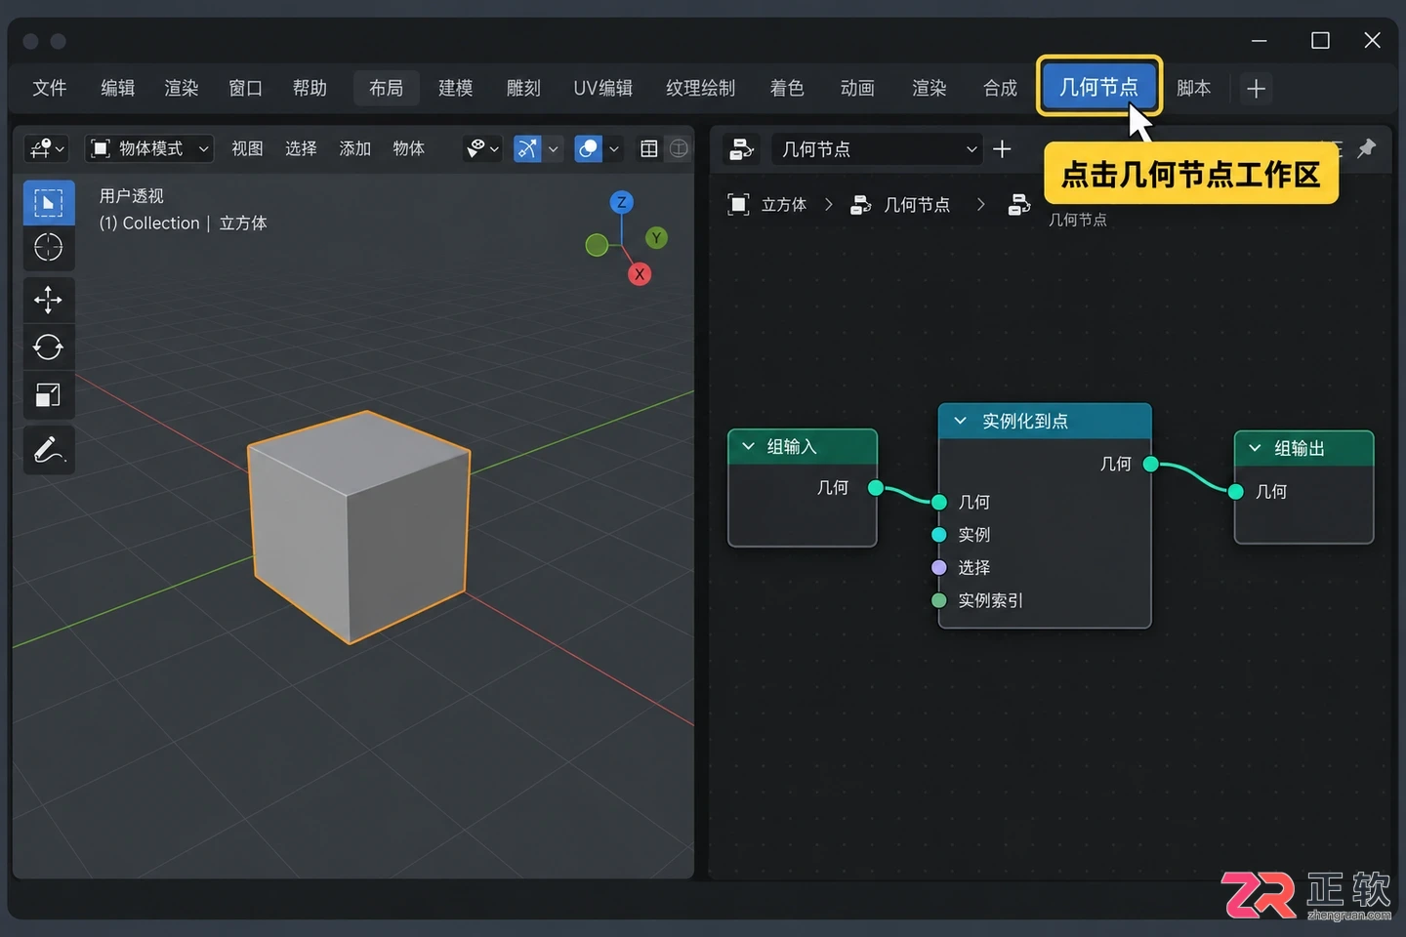Open the 编辑 menu
Viewport: 1406px width, 937px height.
click(x=118, y=88)
